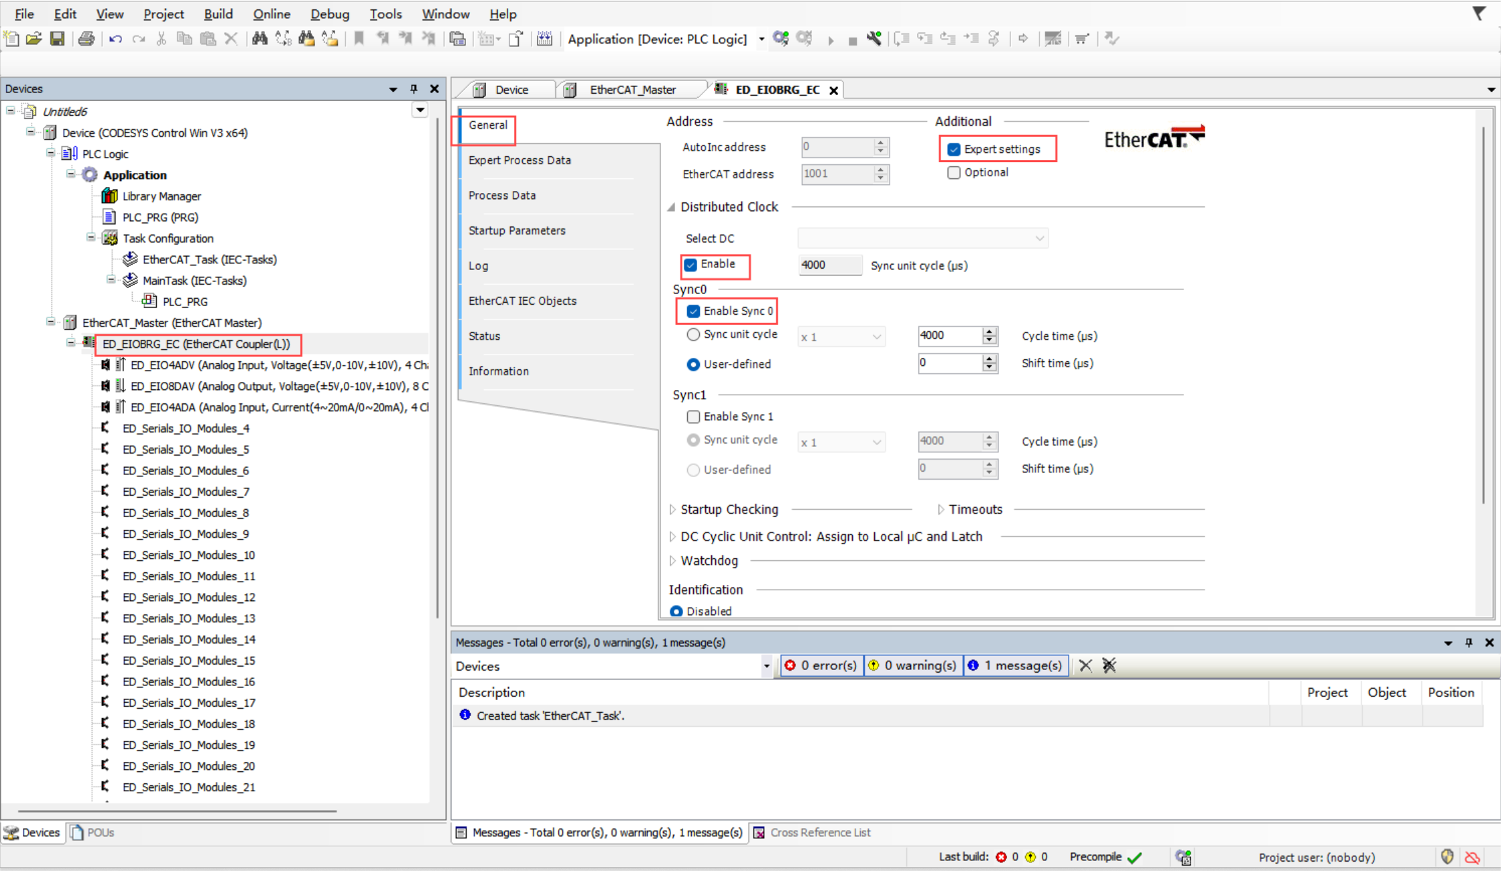Viewport: 1501px width, 871px height.
Task: Click the Undo arrow icon
Action: [115, 39]
